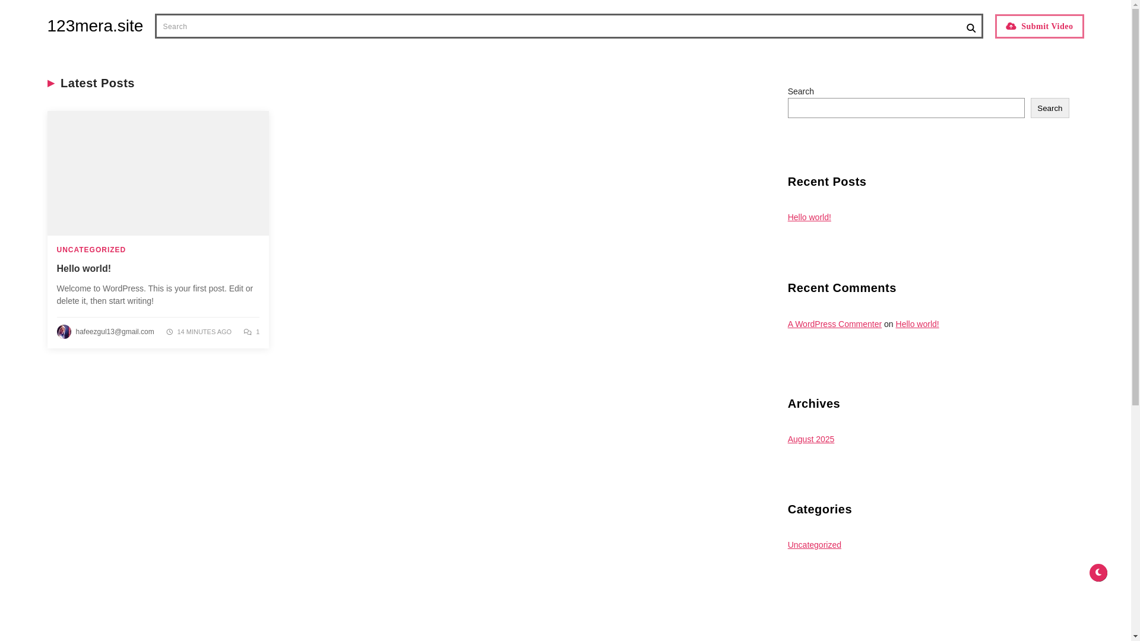Click the clock icon beside 14 minutes ago
This screenshot has height=641, width=1140.
pos(170,332)
